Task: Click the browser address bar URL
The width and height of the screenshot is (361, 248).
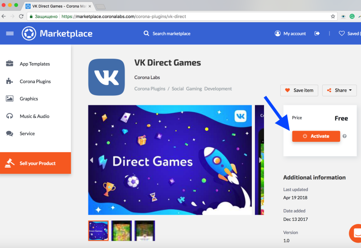Action: (124, 16)
